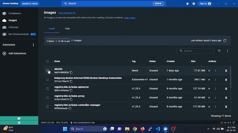Delete the kube-controller-manager image
Image resolution: width=238 pixels, height=133 pixels.
coord(226,107)
